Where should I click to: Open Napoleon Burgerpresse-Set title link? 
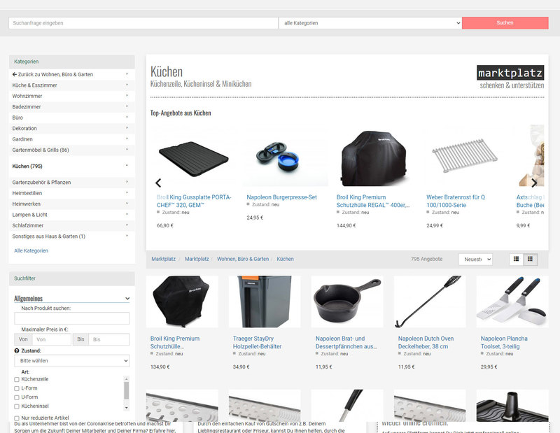pyautogui.click(x=282, y=197)
